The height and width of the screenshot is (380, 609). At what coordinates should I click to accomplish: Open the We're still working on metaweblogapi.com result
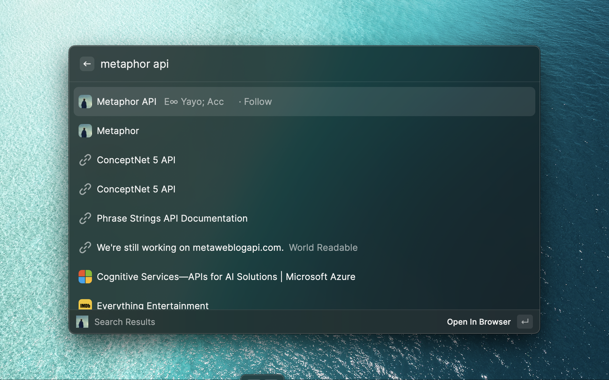190,247
